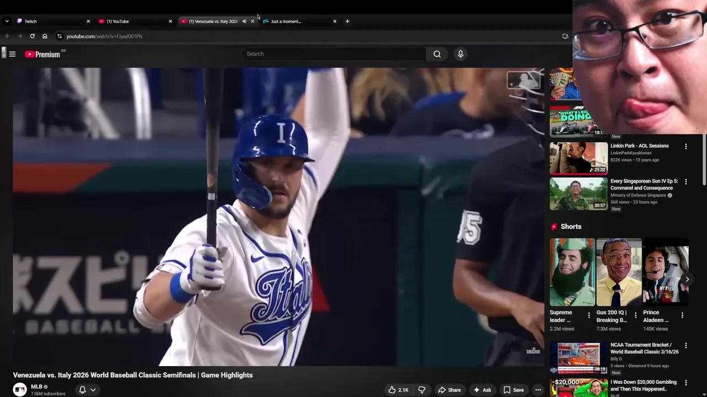Play Every Singaporean Son IV Ep 5 thumbnail
This screenshot has width=707, height=397.
[578, 194]
